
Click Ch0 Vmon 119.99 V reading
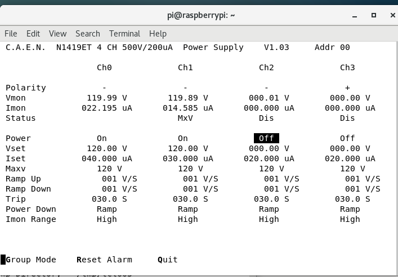(106, 98)
